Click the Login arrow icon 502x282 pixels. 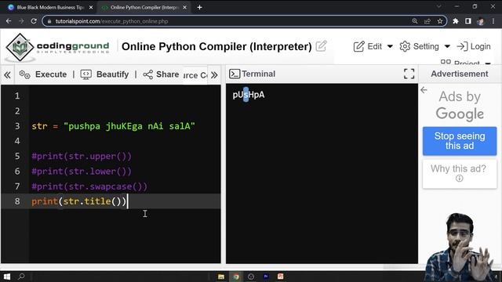coord(462,47)
